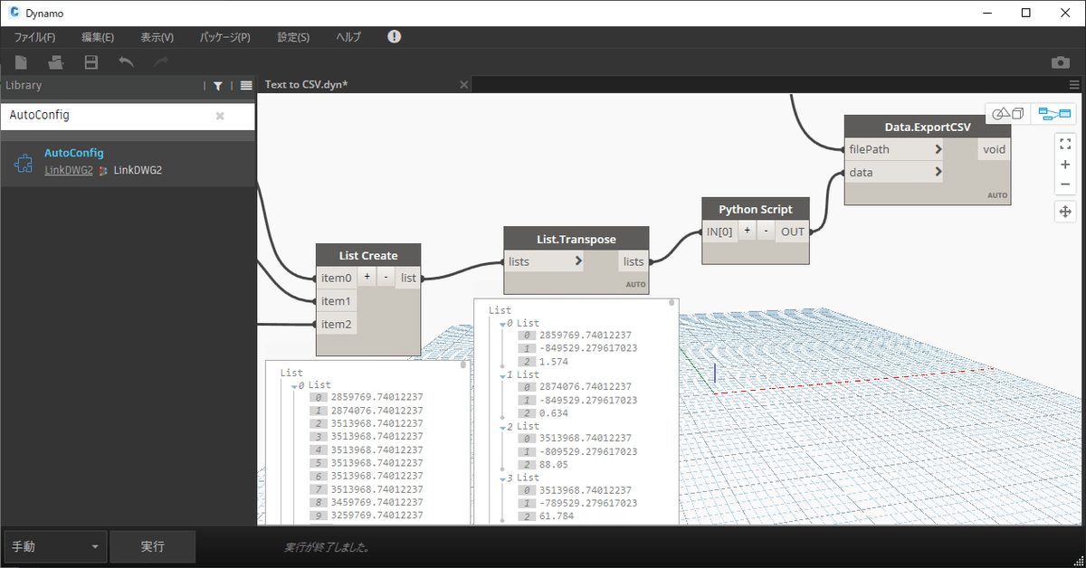Collapse the 0 List in List.Transpose preview
The image size is (1086, 568).
coord(503,323)
